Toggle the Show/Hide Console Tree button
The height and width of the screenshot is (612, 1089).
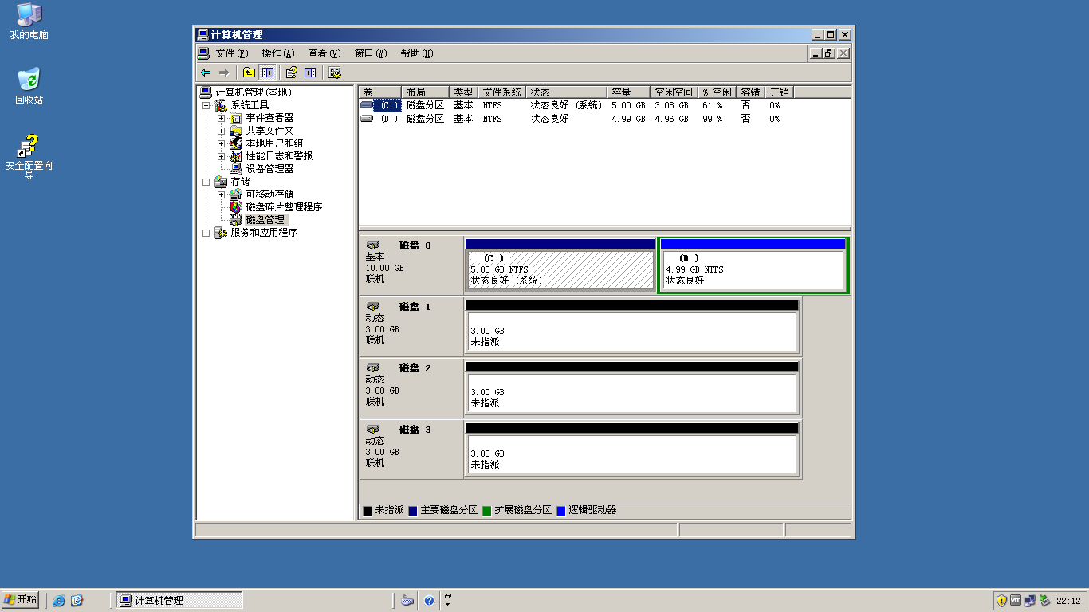point(267,73)
